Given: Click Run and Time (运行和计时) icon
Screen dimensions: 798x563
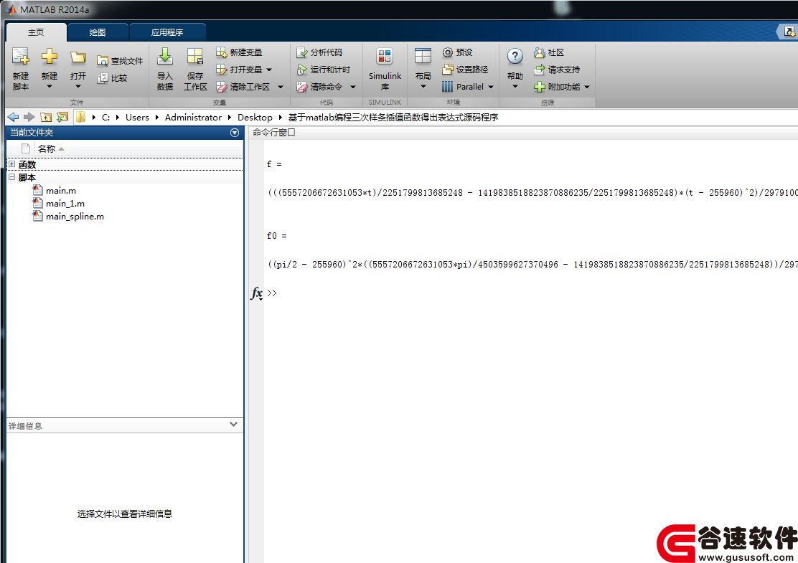Looking at the screenshot, I should coord(302,70).
